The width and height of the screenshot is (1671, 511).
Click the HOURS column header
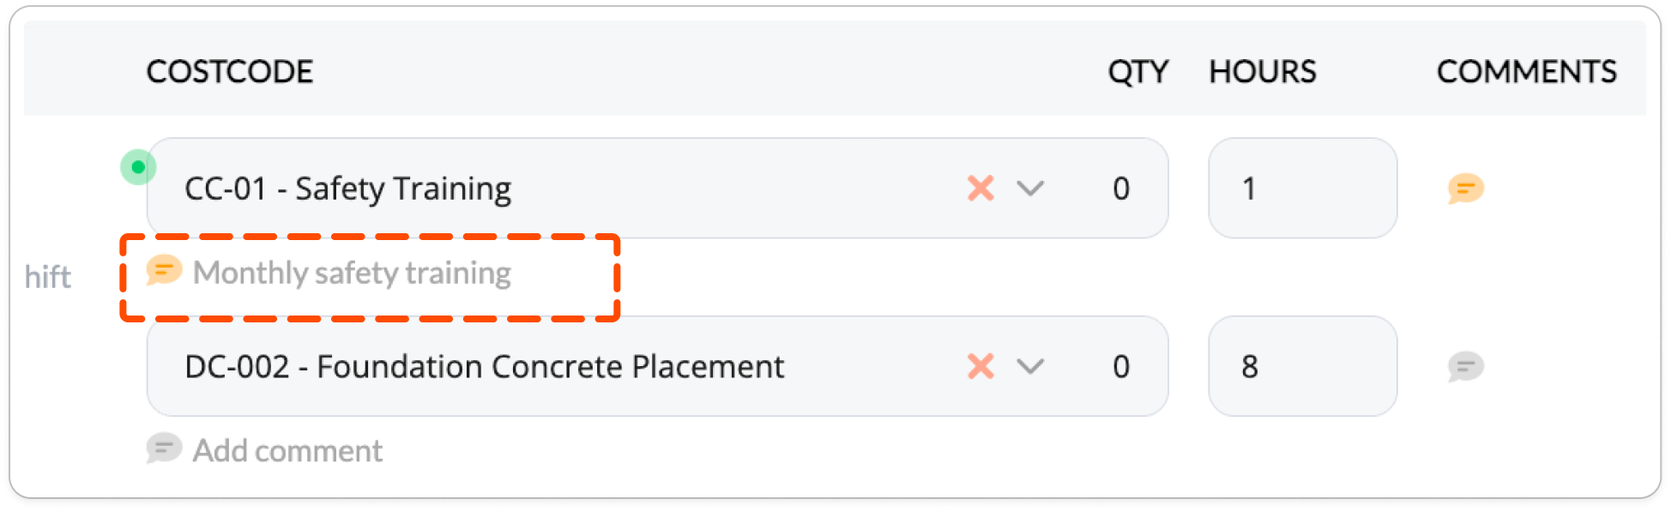coord(1262,72)
